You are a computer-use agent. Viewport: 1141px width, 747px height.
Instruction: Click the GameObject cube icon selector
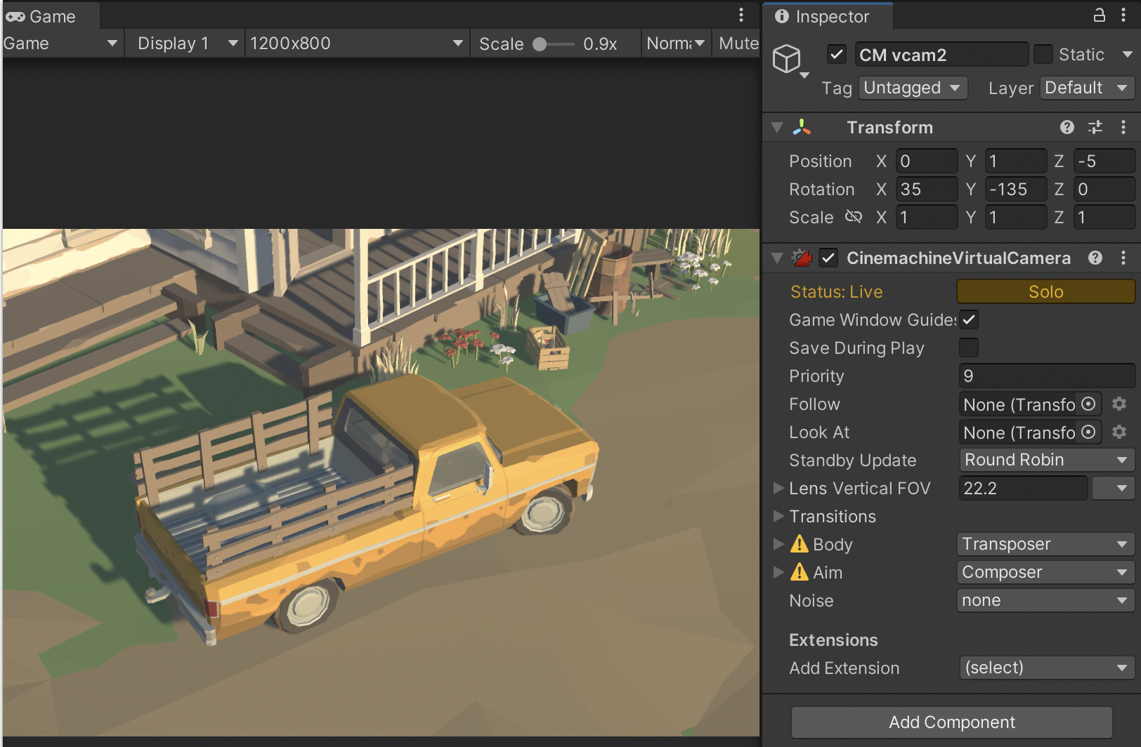coord(789,60)
